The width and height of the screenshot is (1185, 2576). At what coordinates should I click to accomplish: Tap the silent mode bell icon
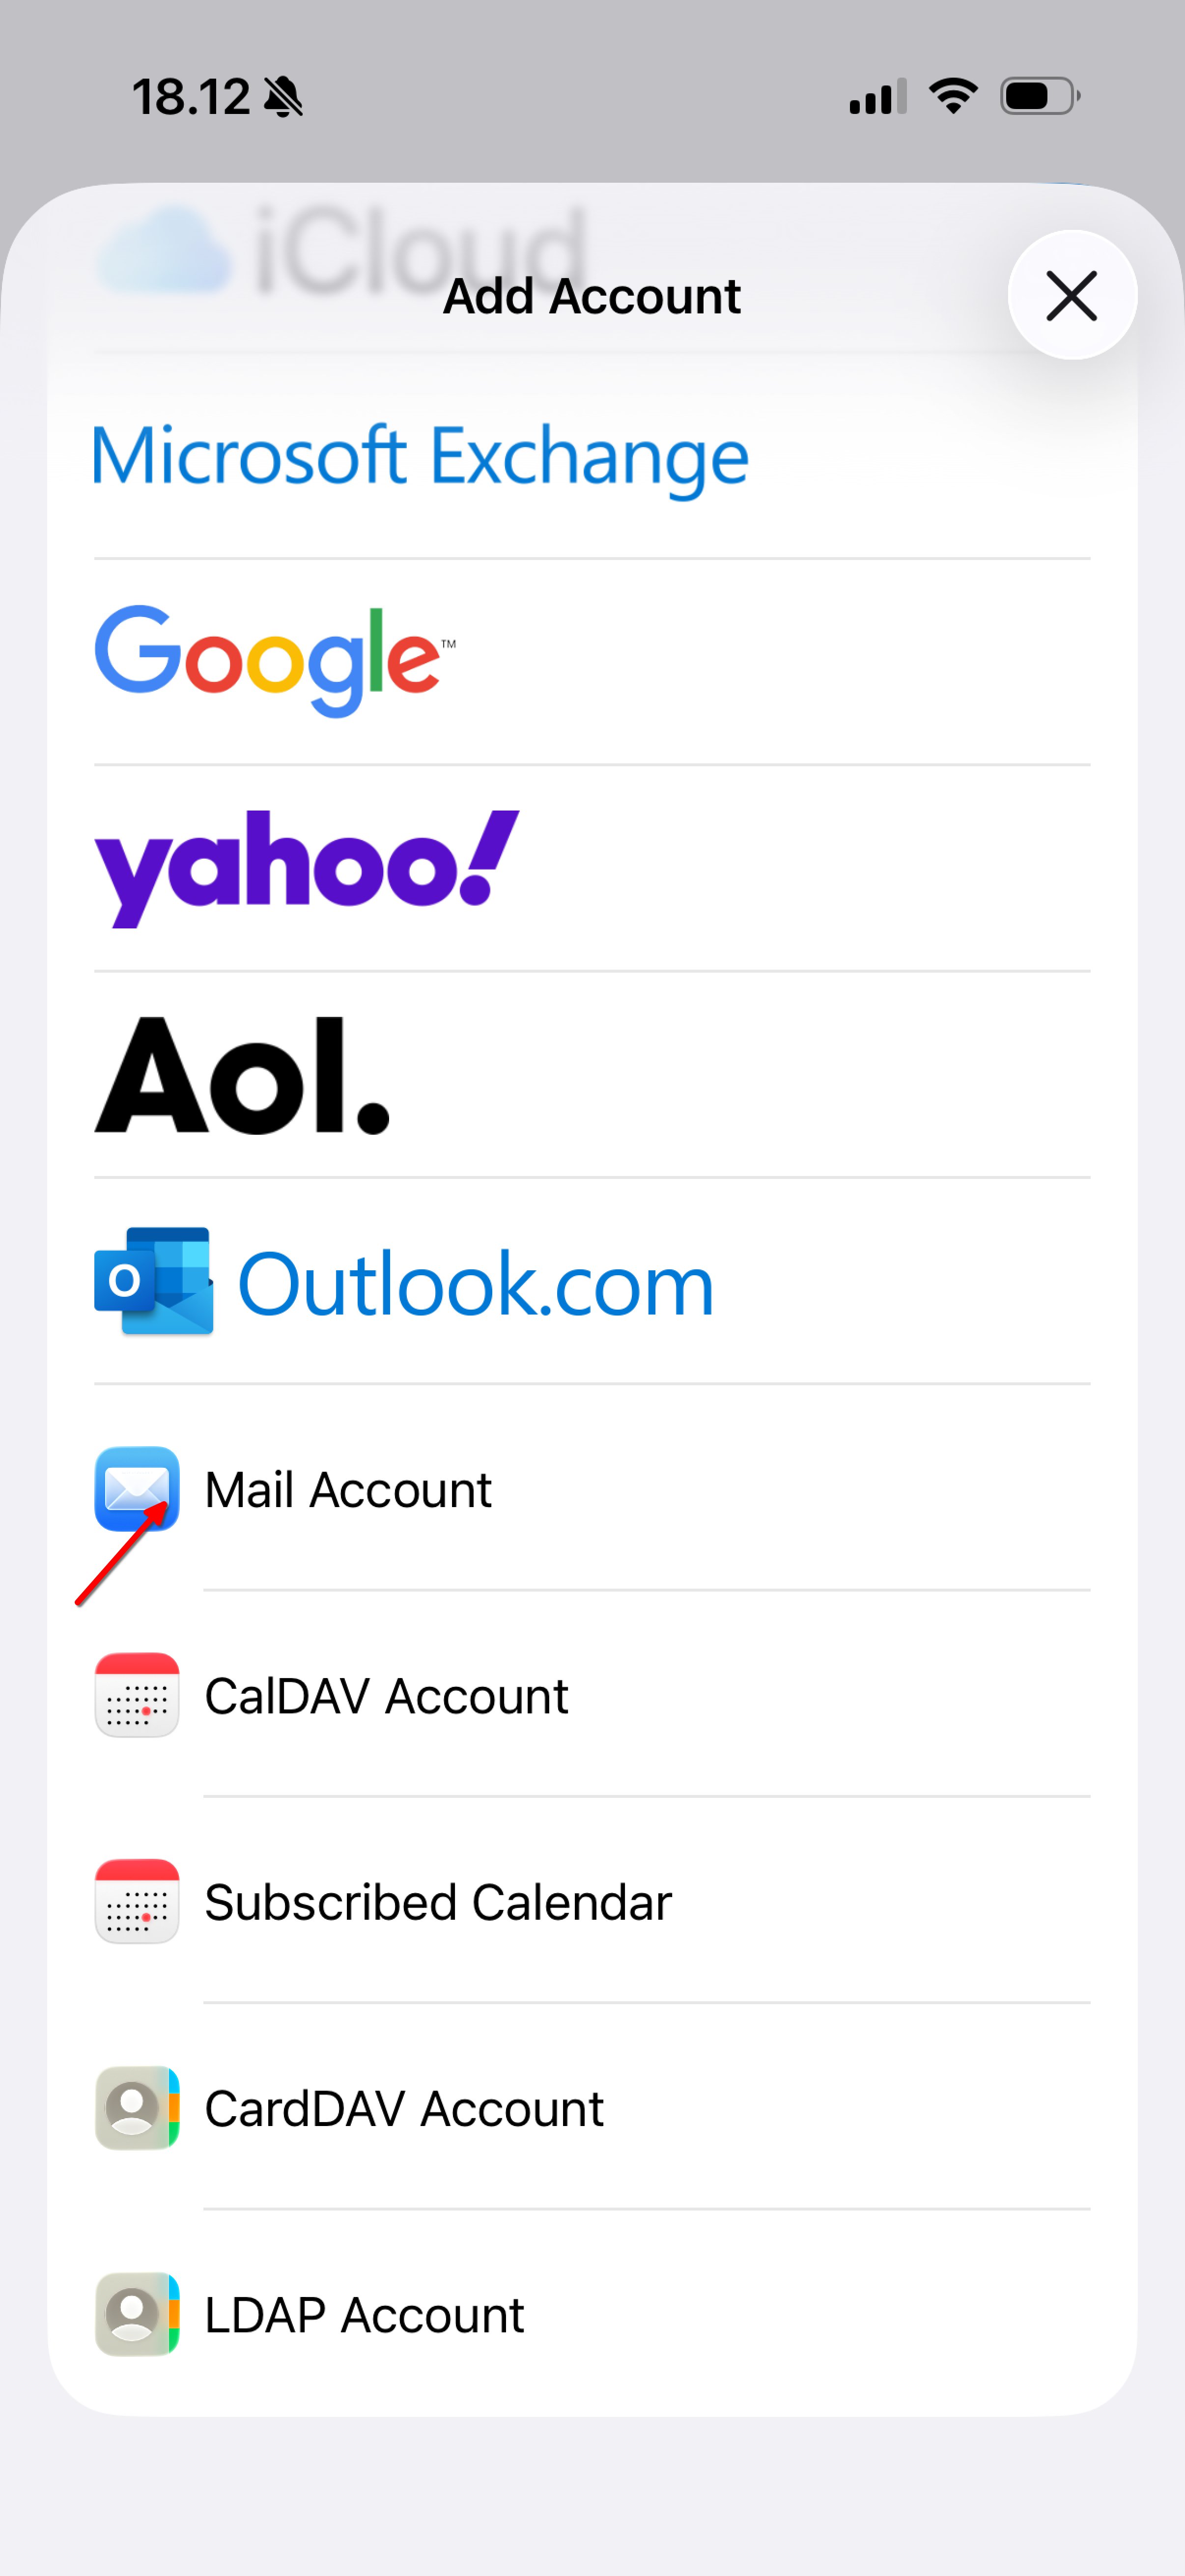pyautogui.click(x=284, y=97)
